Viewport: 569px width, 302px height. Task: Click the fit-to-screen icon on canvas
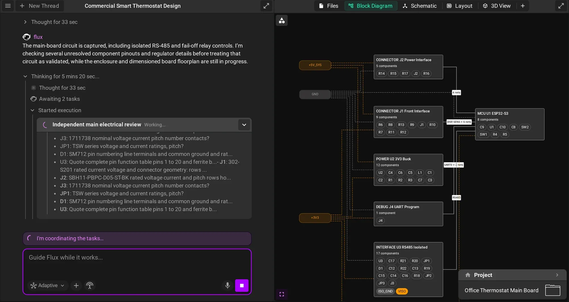tap(282, 294)
